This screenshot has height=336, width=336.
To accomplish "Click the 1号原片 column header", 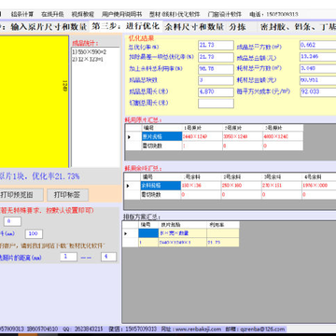I will point(203,128).
